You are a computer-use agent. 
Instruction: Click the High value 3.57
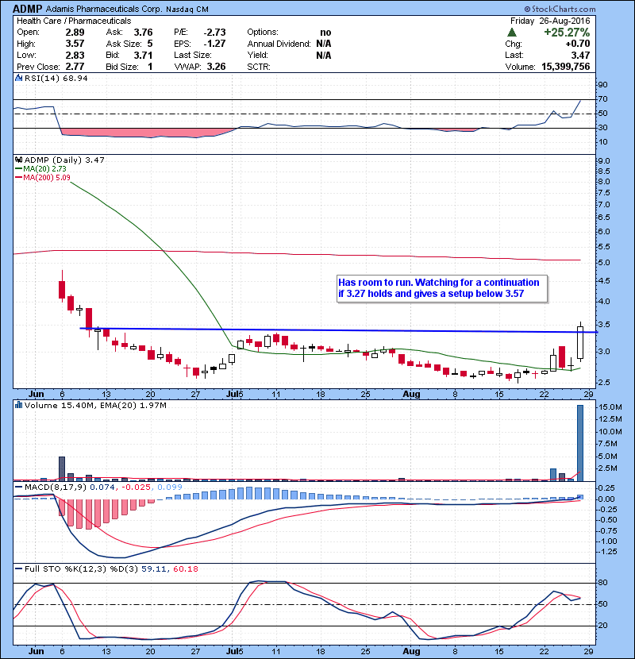point(75,44)
